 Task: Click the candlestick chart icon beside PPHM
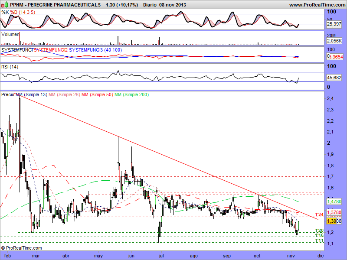coord(5,4)
